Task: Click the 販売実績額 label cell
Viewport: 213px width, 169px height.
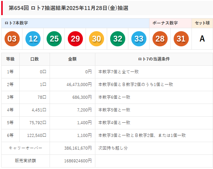Action: point(25,161)
